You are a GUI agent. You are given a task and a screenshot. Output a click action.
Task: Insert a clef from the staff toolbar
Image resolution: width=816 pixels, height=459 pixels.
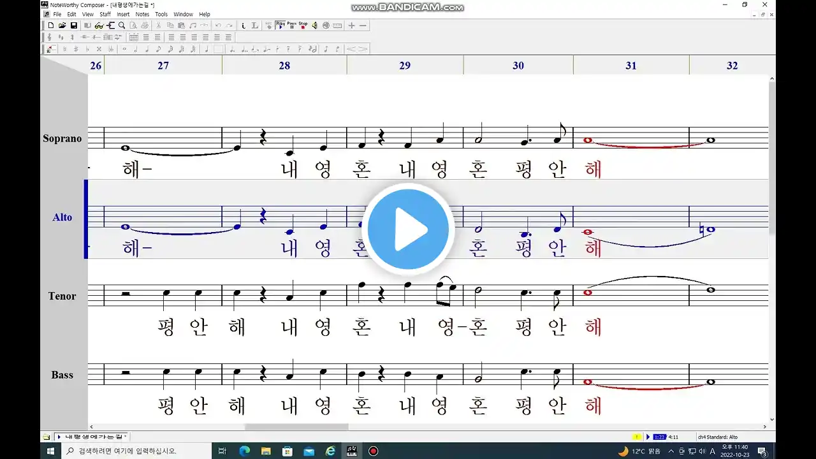click(49, 38)
